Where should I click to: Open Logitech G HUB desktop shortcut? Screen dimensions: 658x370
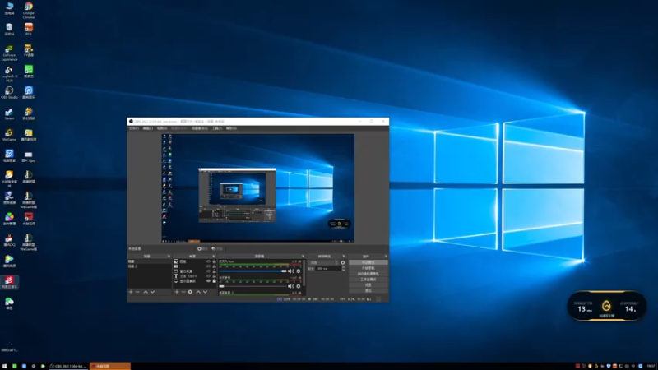pyautogui.click(x=9, y=74)
